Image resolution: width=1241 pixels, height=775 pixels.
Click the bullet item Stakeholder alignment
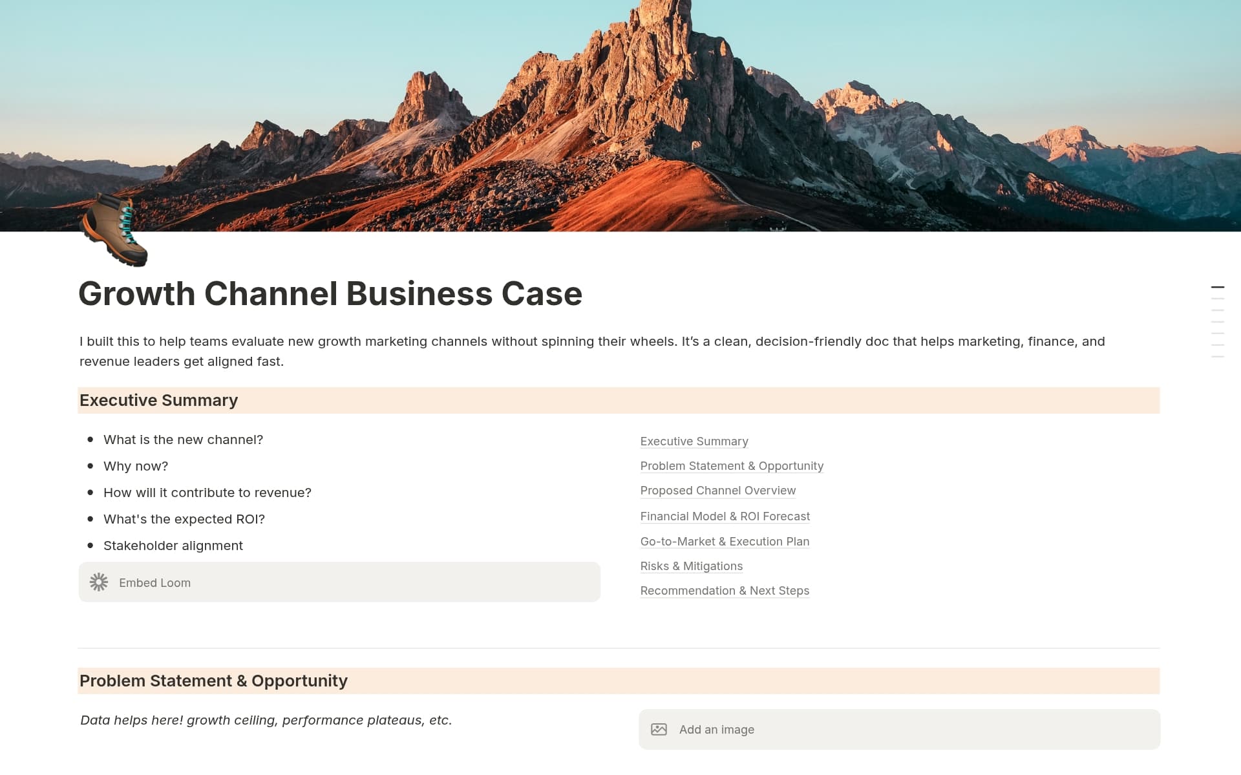tap(173, 545)
